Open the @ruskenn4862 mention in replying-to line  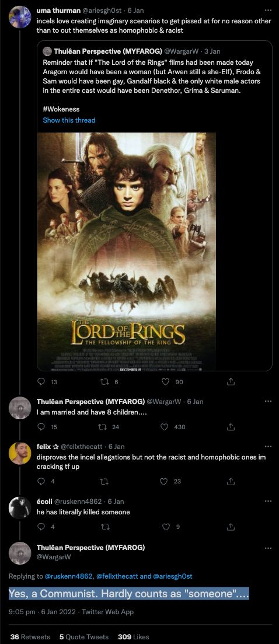click(x=69, y=576)
